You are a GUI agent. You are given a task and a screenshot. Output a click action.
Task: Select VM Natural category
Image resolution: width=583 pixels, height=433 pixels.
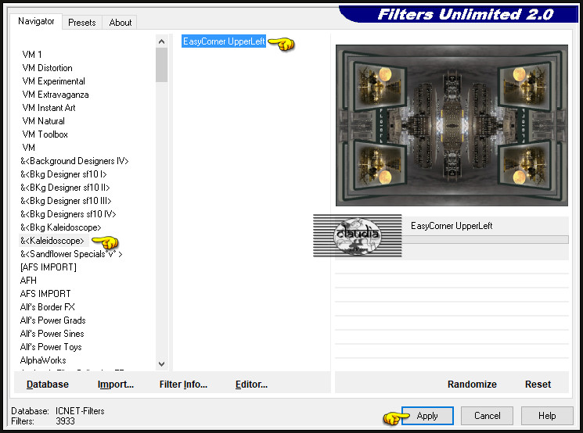pyautogui.click(x=43, y=121)
